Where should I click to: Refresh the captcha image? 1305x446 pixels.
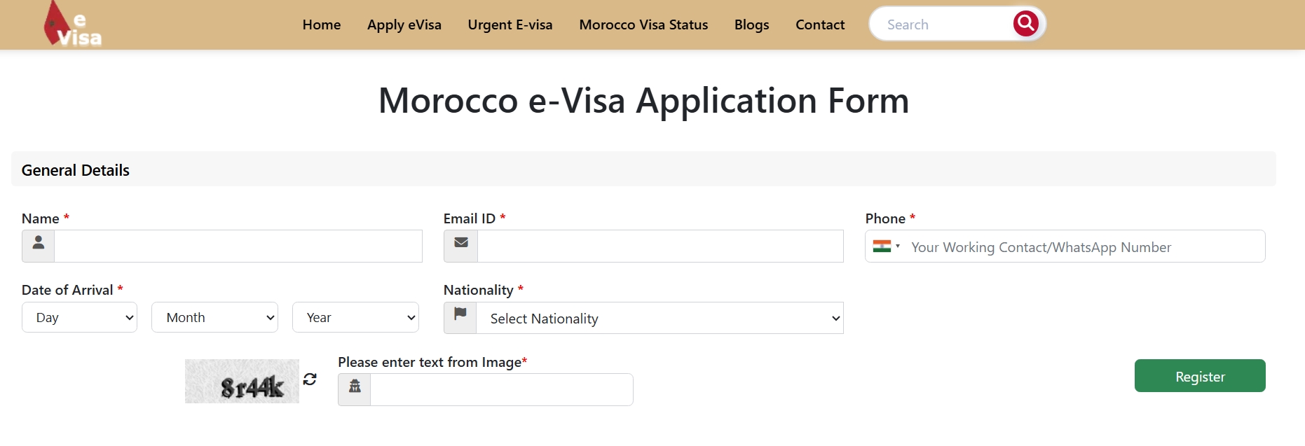click(x=310, y=379)
